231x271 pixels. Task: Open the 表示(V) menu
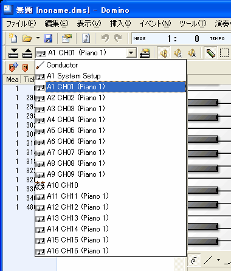(89, 24)
